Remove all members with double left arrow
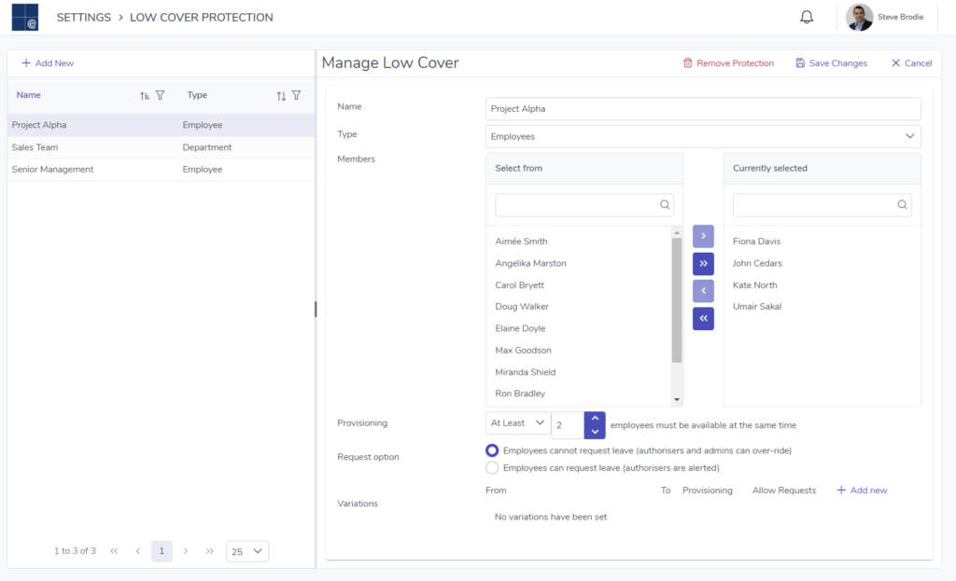Screen dimensions: 956x581 point(703,319)
